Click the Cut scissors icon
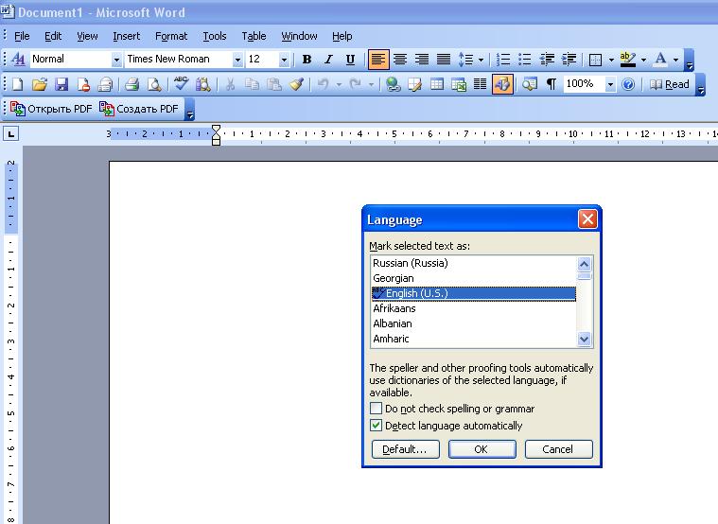 point(230,84)
